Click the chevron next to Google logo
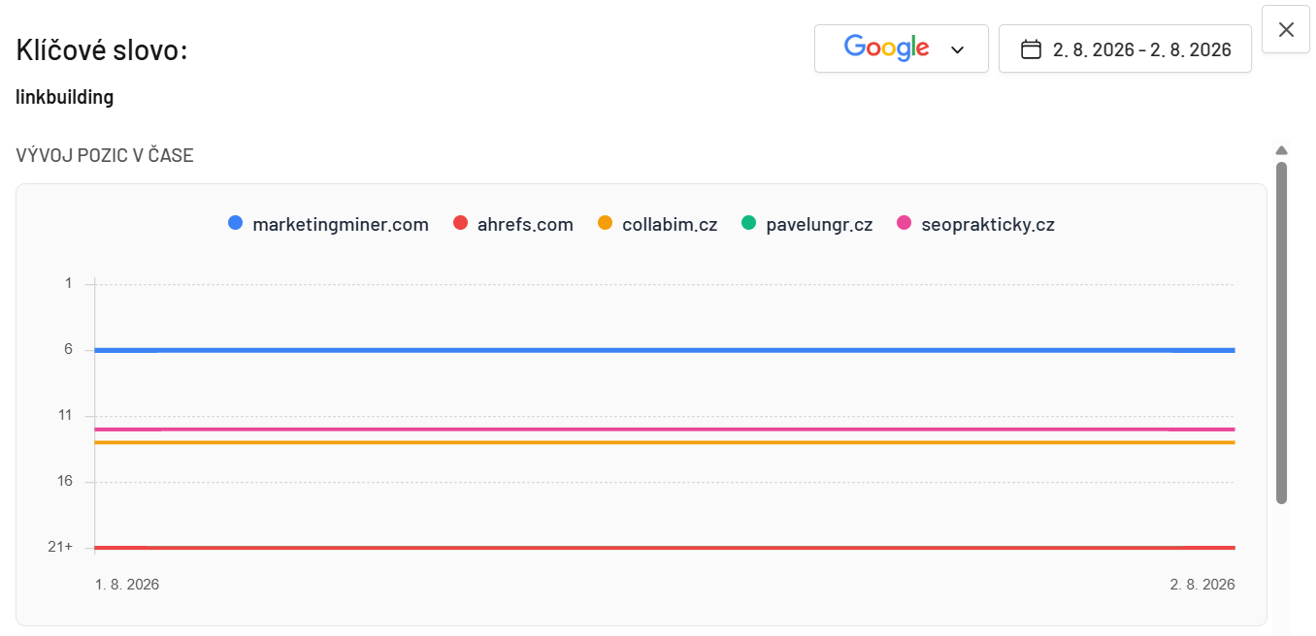 coord(957,49)
